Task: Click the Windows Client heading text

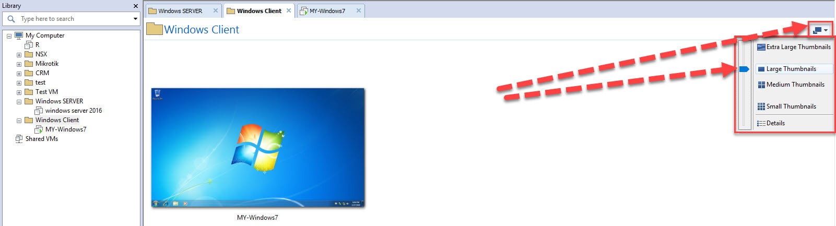Action: pyautogui.click(x=202, y=30)
